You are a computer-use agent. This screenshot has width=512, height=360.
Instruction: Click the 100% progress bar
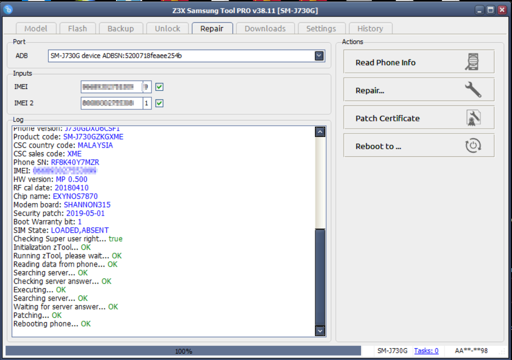pyautogui.click(x=183, y=351)
